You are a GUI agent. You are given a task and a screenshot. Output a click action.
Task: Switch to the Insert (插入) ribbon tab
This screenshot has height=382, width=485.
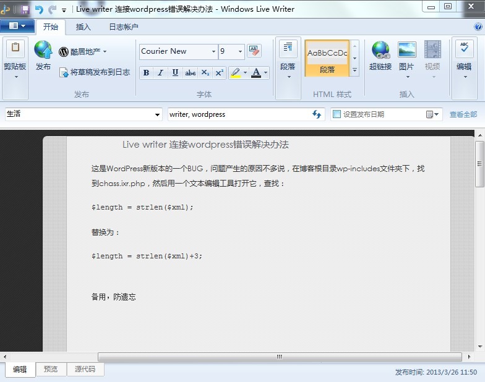click(83, 27)
